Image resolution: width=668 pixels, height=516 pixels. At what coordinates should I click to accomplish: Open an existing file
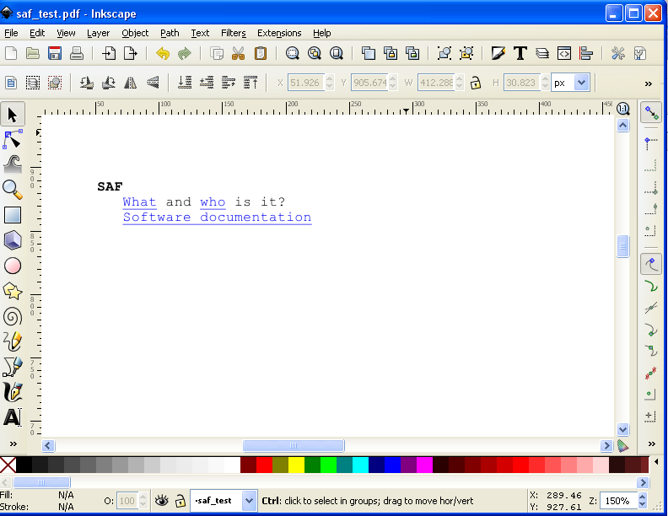tap(33, 54)
